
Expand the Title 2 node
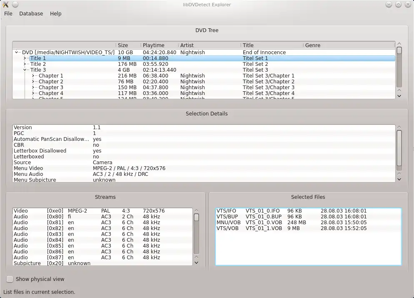(x=25, y=64)
